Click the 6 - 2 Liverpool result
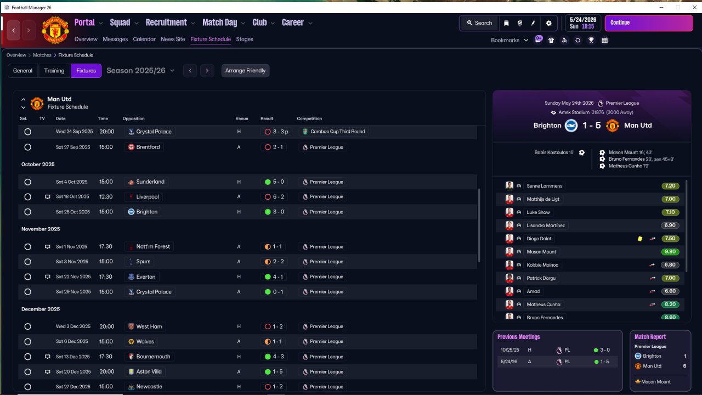This screenshot has height=395, width=702. [x=275, y=196]
